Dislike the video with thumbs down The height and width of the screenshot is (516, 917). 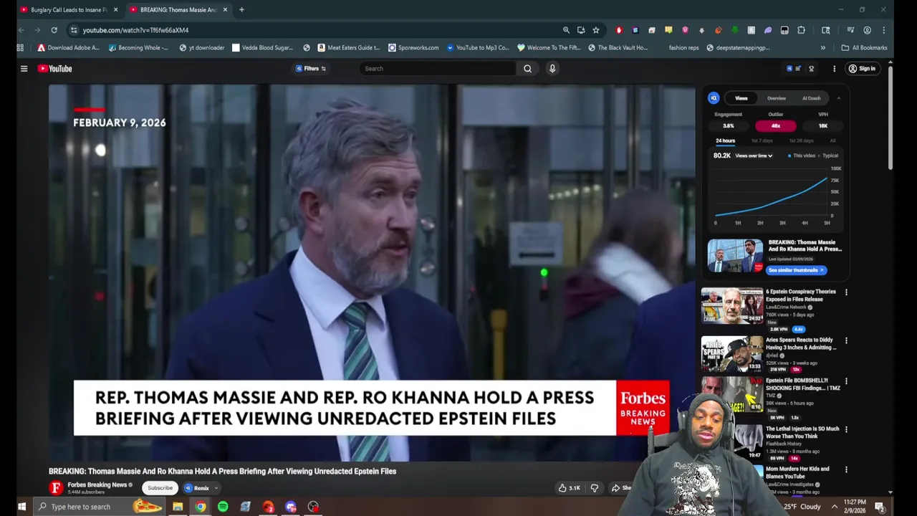(x=594, y=488)
